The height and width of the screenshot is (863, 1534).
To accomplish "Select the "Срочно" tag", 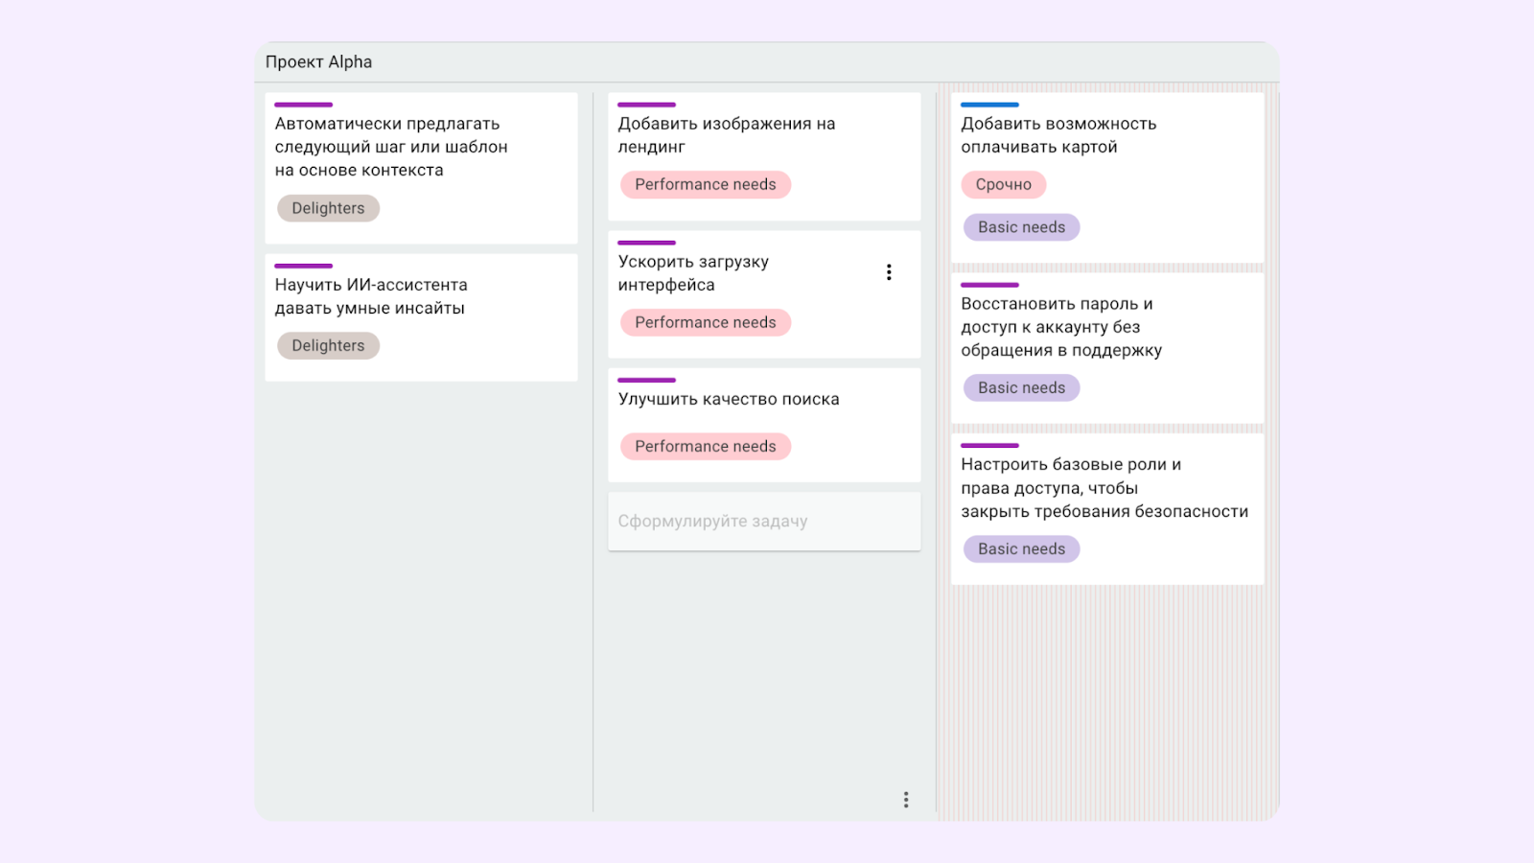I will pyautogui.click(x=1003, y=185).
